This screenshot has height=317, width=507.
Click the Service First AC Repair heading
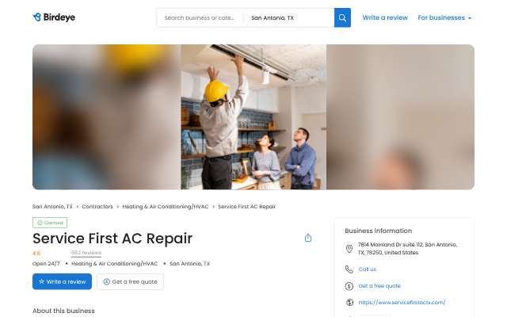point(112,239)
